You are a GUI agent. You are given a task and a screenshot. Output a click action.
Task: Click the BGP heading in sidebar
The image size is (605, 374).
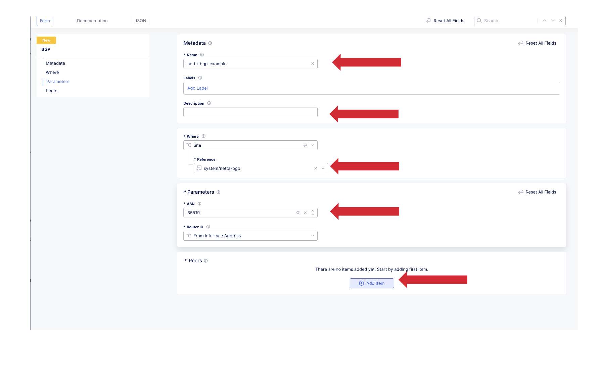(x=46, y=49)
